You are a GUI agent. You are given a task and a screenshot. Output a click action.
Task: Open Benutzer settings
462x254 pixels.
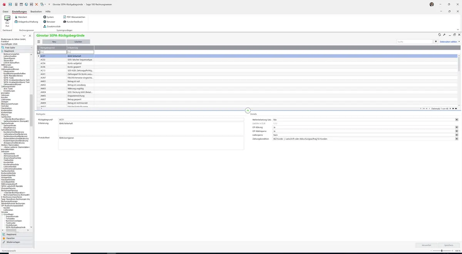point(49,22)
